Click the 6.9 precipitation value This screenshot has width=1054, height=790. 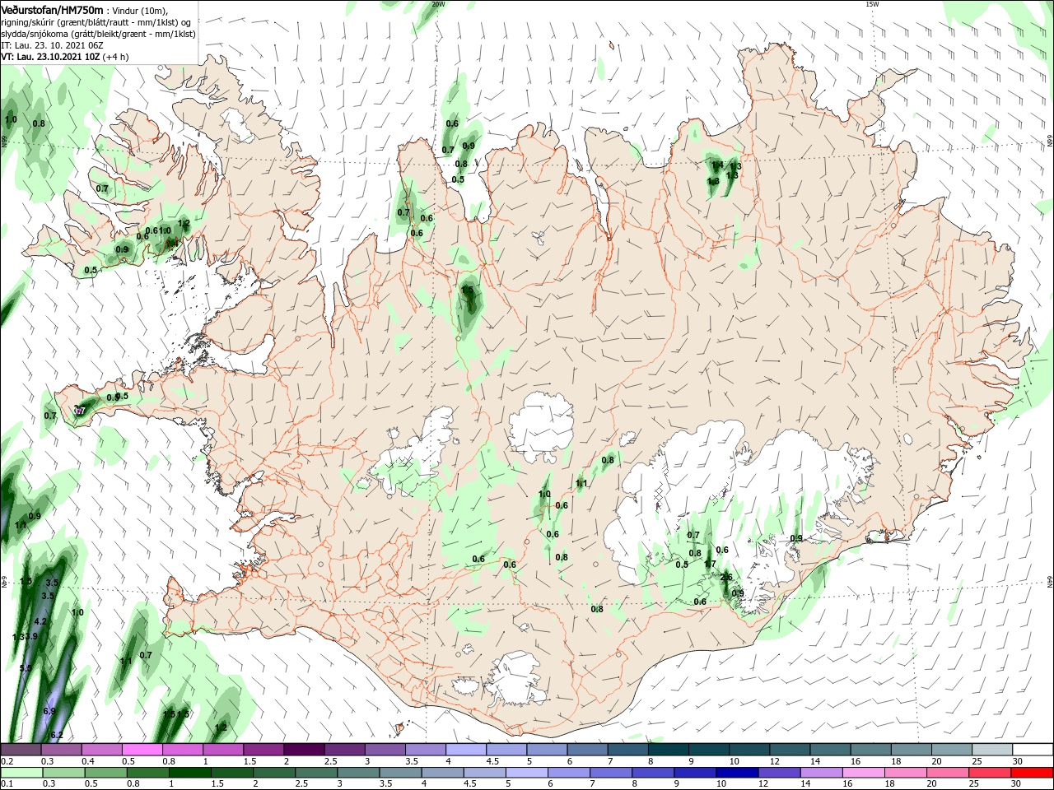click(x=49, y=711)
